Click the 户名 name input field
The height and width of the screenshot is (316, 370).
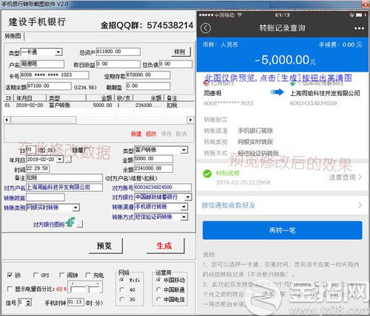(x=42, y=64)
